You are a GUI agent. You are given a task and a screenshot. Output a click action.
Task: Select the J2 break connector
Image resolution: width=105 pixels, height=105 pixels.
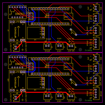coord(47,47)
